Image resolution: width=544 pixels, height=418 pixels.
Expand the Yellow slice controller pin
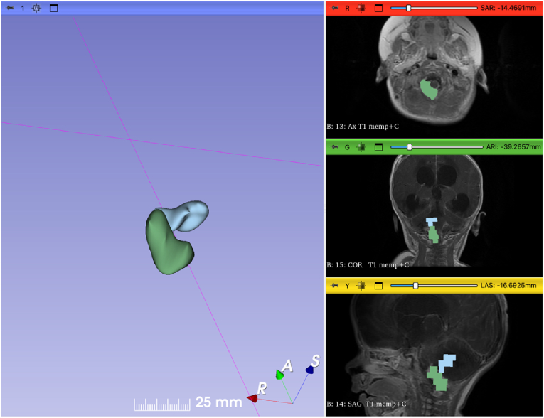tap(334, 286)
